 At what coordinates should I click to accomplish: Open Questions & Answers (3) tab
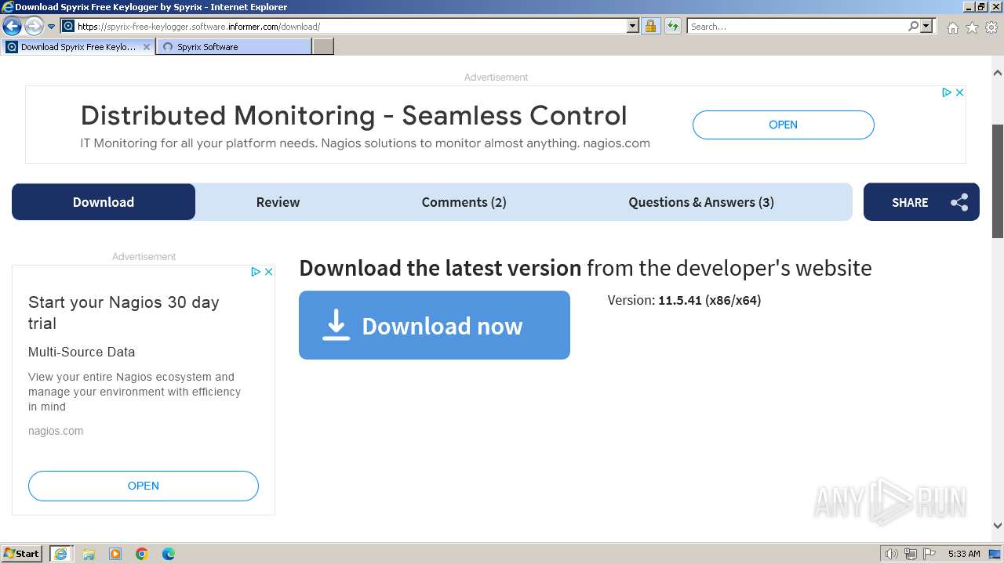(701, 202)
